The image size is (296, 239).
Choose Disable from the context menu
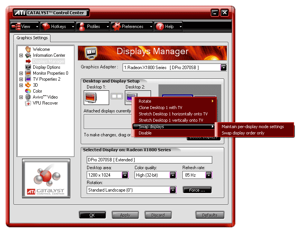pos(175,133)
